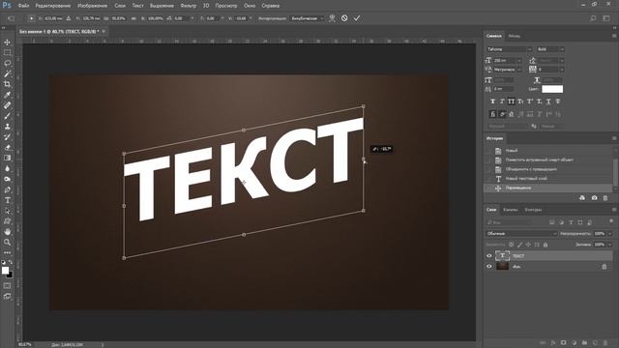
Task: Select the Lasso tool
Action: (7, 63)
